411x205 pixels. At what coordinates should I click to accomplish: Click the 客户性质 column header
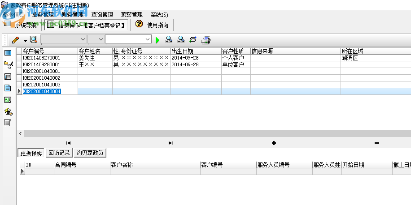coord(236,51)
